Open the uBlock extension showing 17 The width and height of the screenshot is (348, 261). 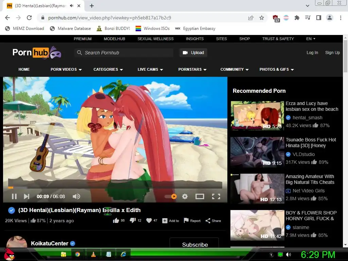276,18
